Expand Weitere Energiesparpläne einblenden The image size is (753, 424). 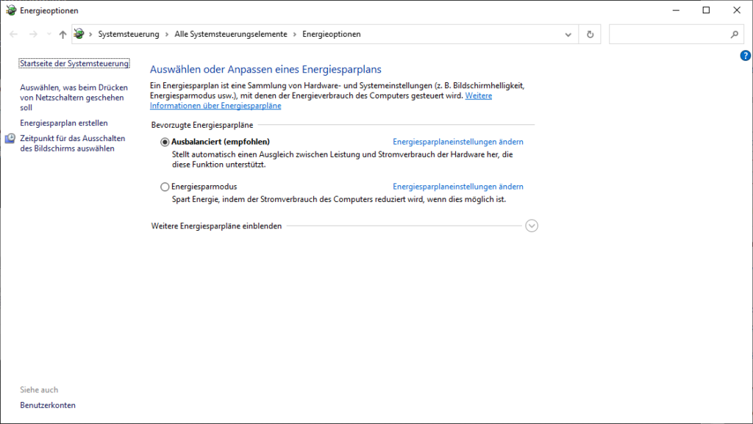click(532, 226)
